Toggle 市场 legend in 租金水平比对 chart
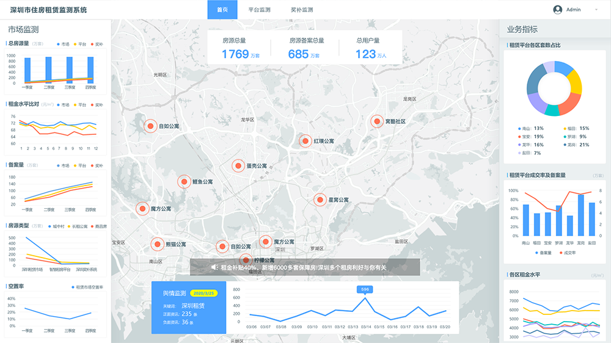This screenshot has width=611, height=343. point(63,105)
